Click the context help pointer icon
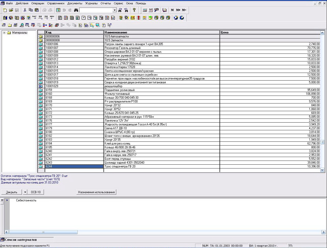This screenshot has width=327, height=248. point(109,25)
